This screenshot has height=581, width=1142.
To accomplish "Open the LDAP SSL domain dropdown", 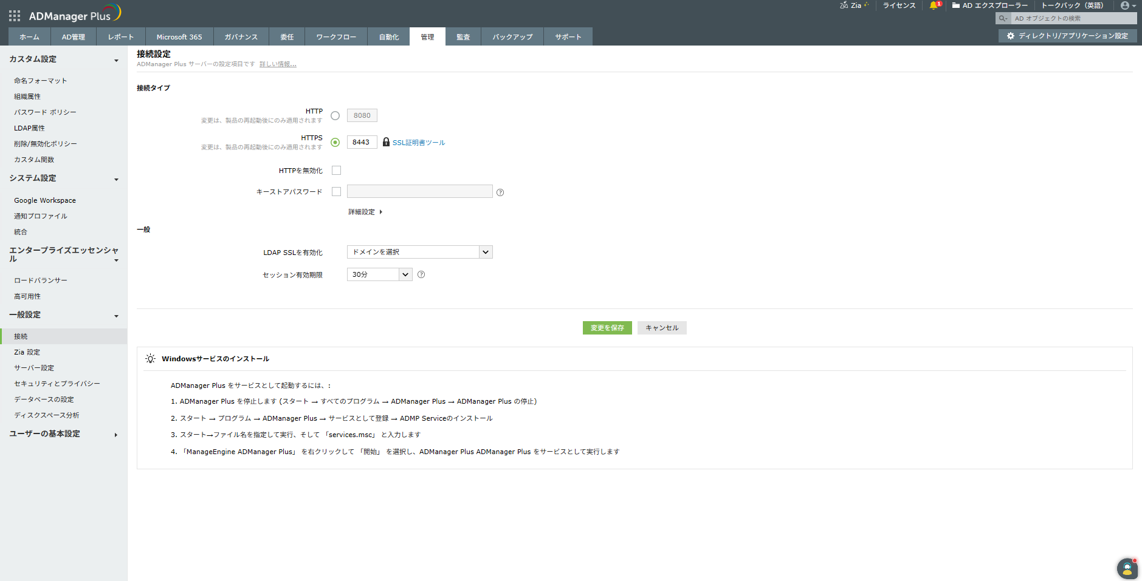I will pyautogui.click(x=420, y=252).
